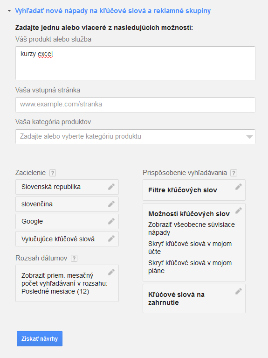Edit the date range pencil icon
268x358 pixels.
111,272
